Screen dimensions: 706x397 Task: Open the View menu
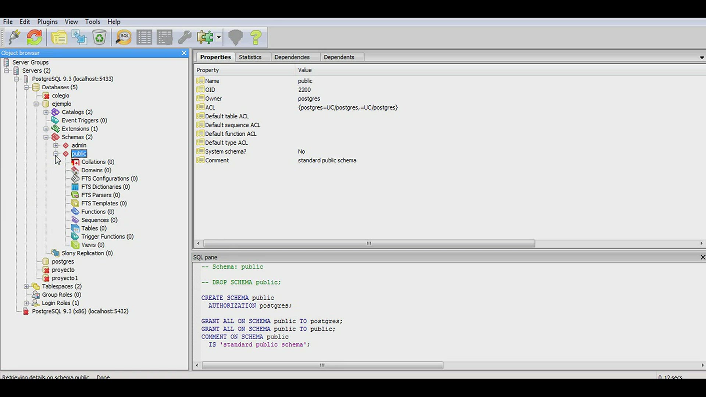click(71, 22)
